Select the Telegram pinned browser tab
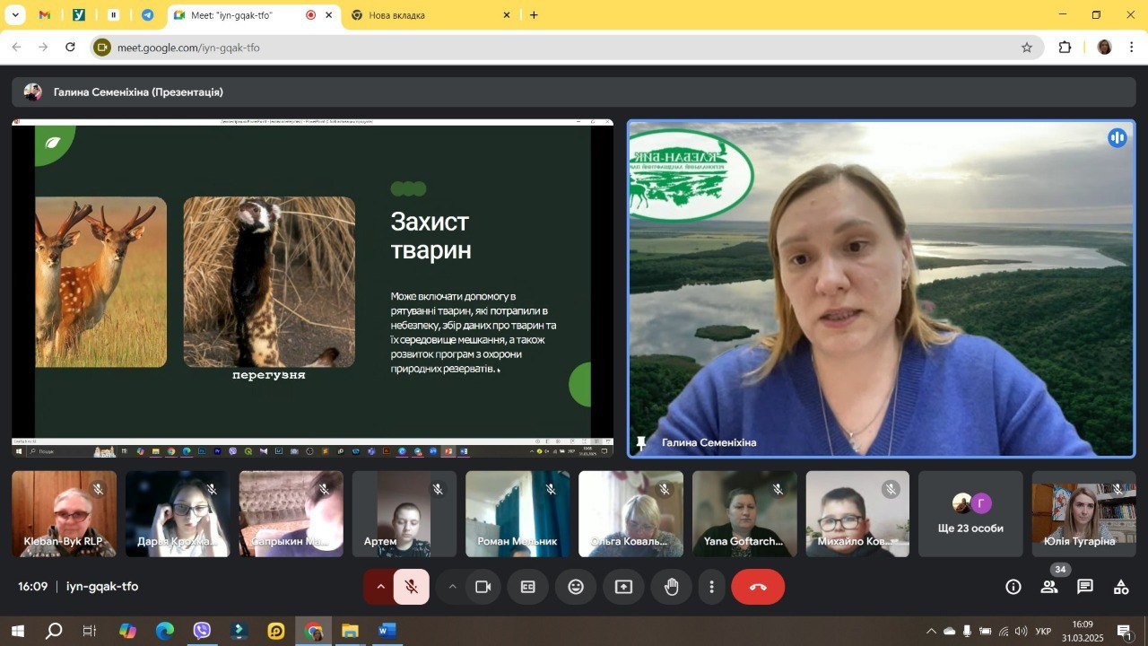Image resolution: width=1148 pixels, height=646 pixels. [x=147, y=15]
